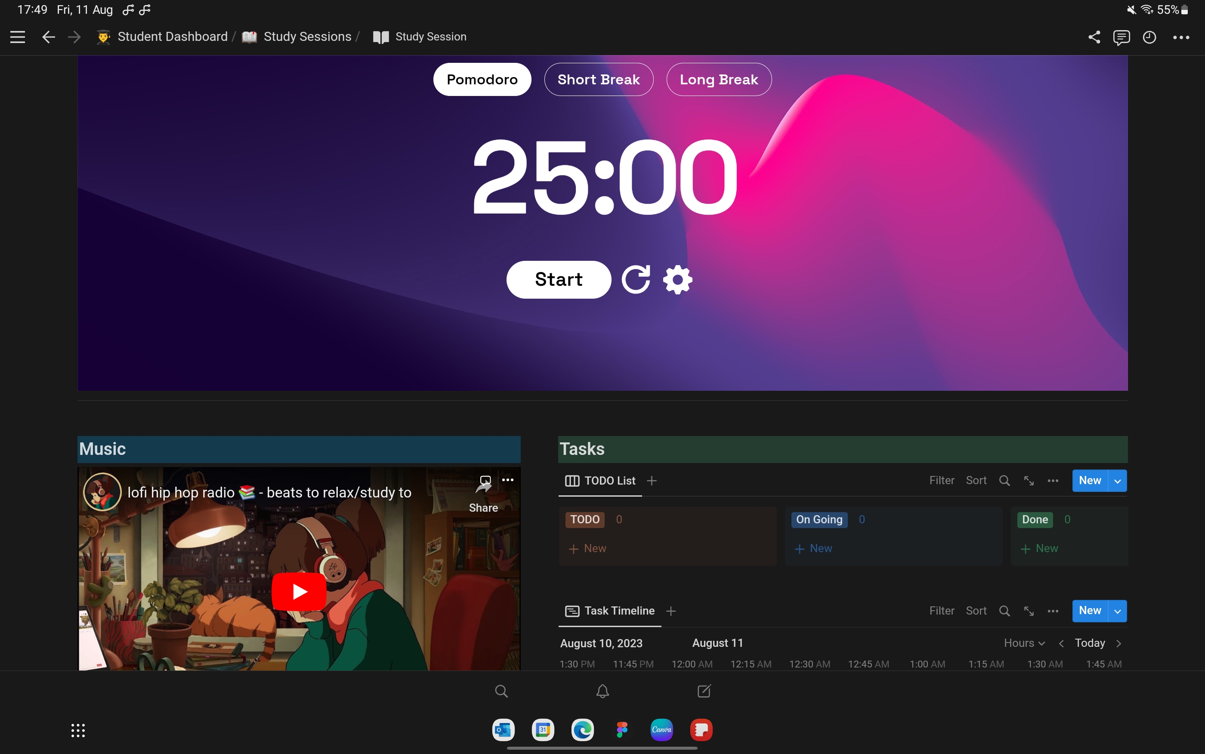
Task: Switch timer to Long Break mode
Action: 718,80
